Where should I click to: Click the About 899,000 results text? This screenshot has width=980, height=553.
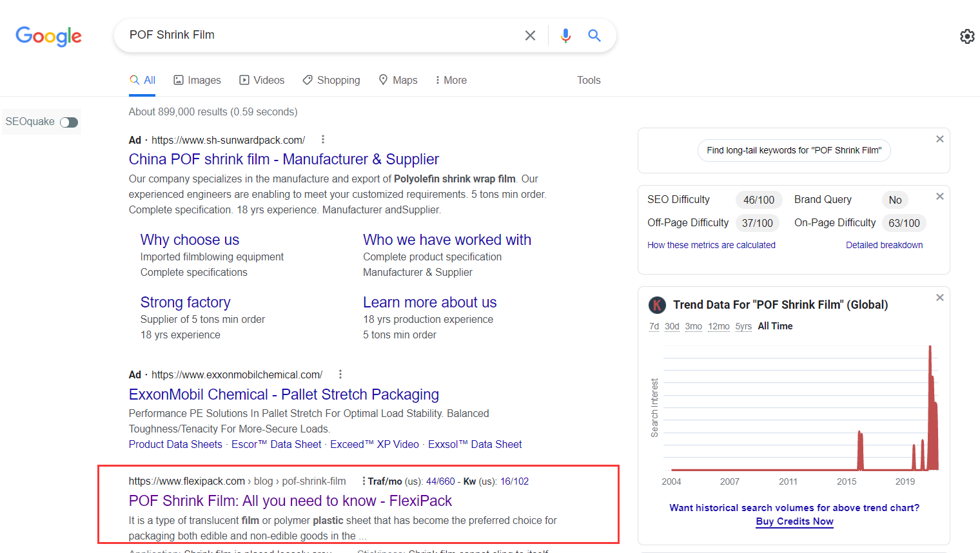click(x=213, y=112)
